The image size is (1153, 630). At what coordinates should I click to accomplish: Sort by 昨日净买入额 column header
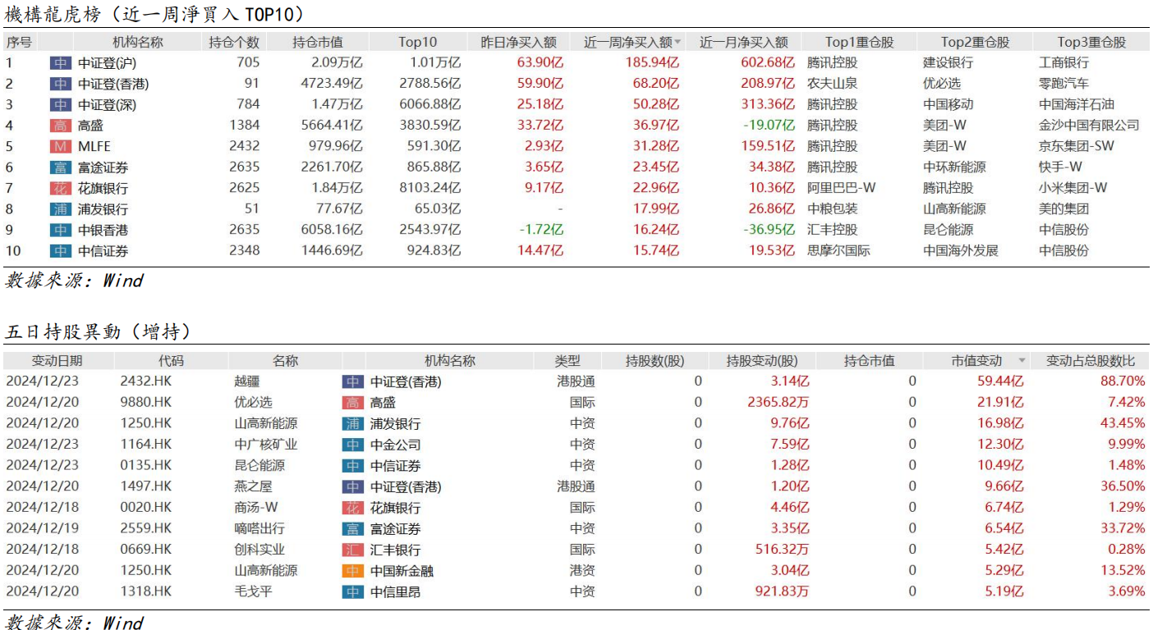518,42
